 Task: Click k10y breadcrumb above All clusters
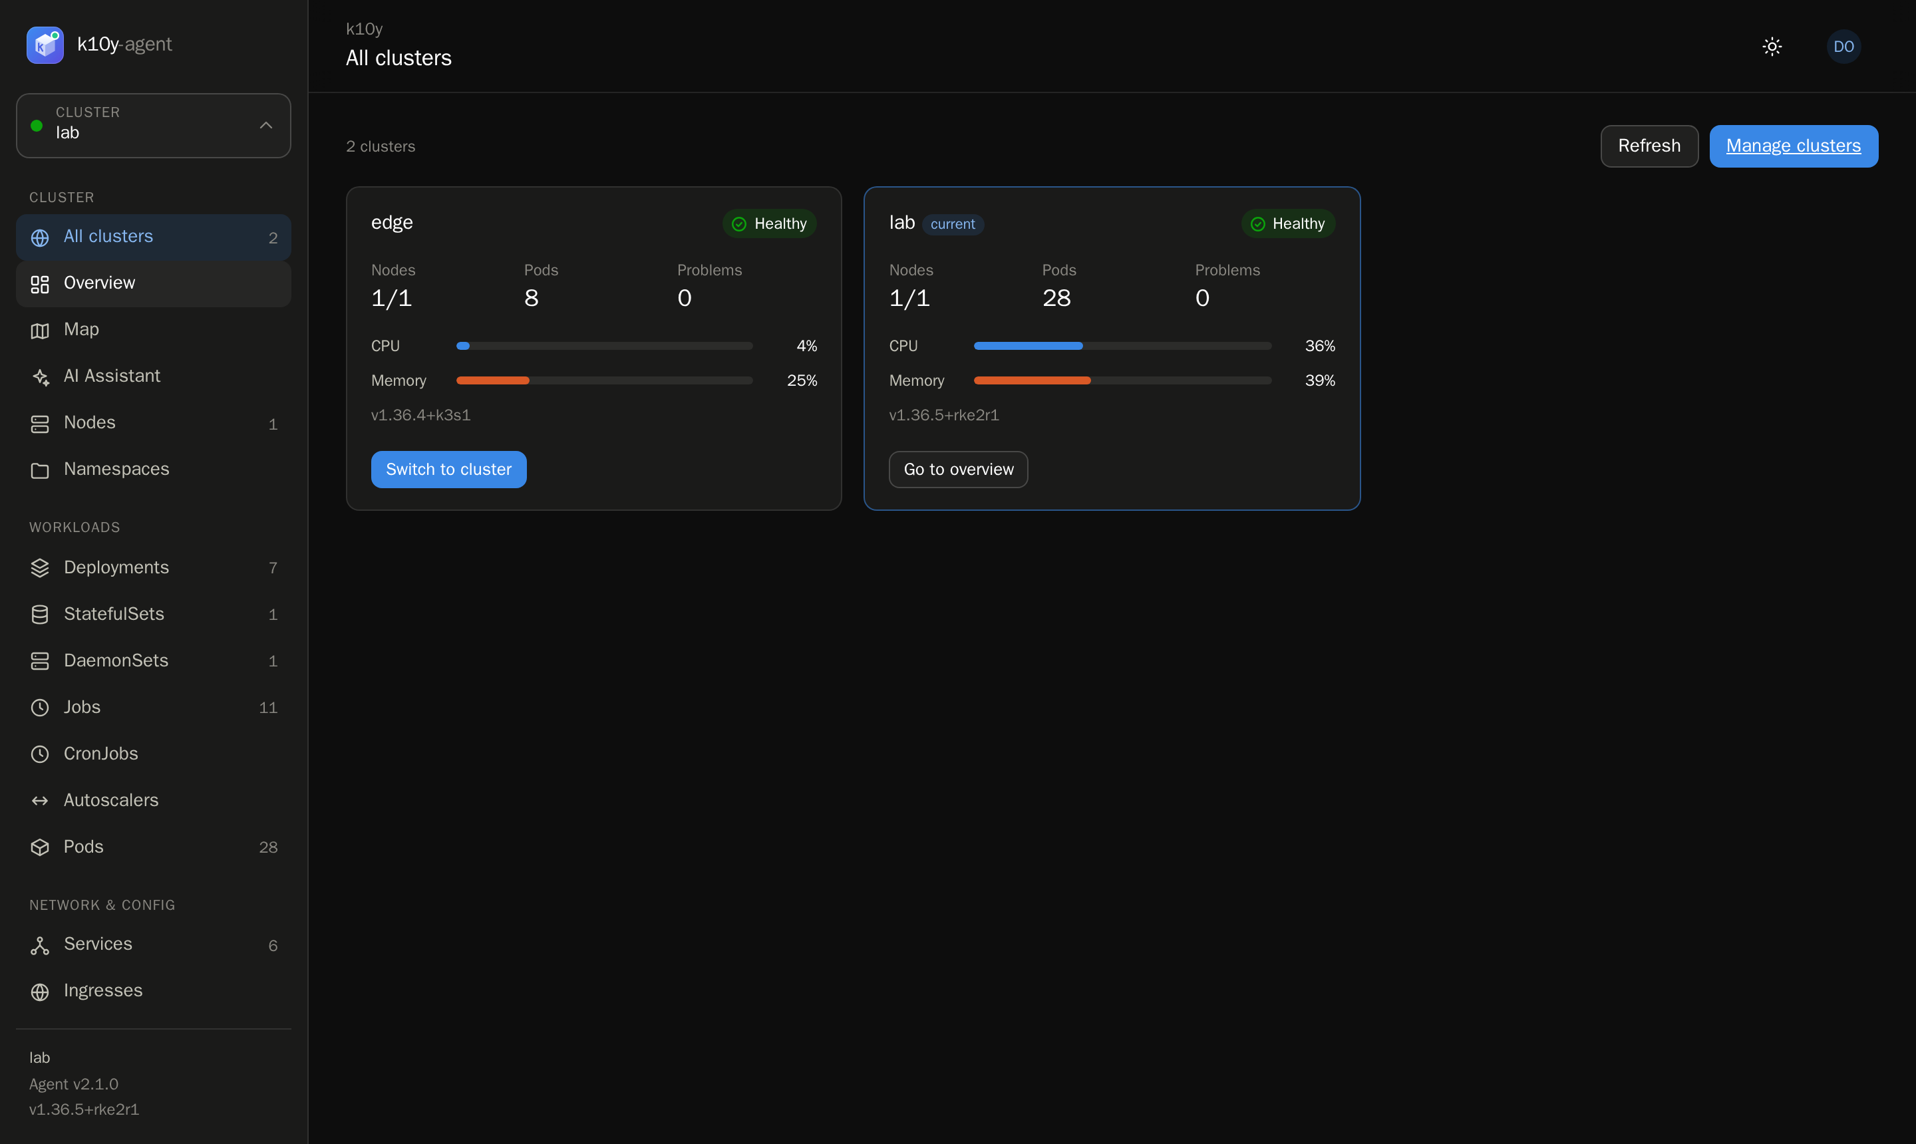click(x=364, y=29)
